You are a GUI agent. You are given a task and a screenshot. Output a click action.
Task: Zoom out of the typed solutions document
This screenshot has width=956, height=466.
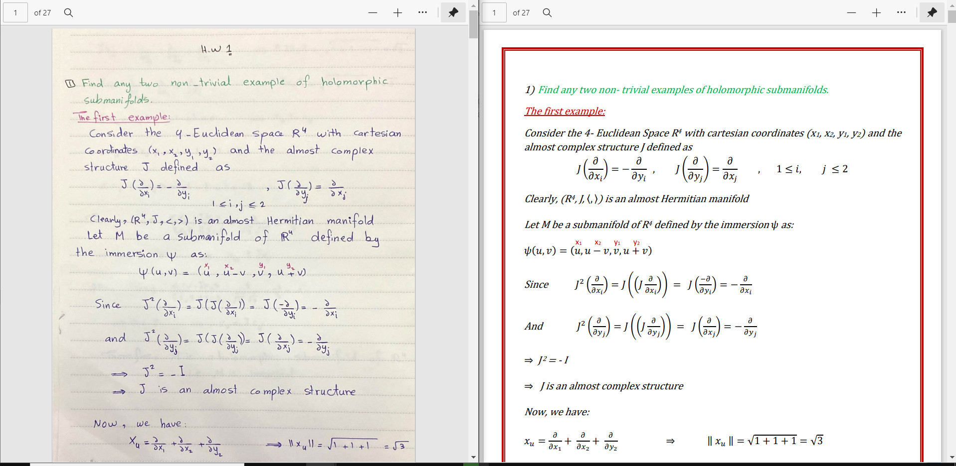pos(851,12)
